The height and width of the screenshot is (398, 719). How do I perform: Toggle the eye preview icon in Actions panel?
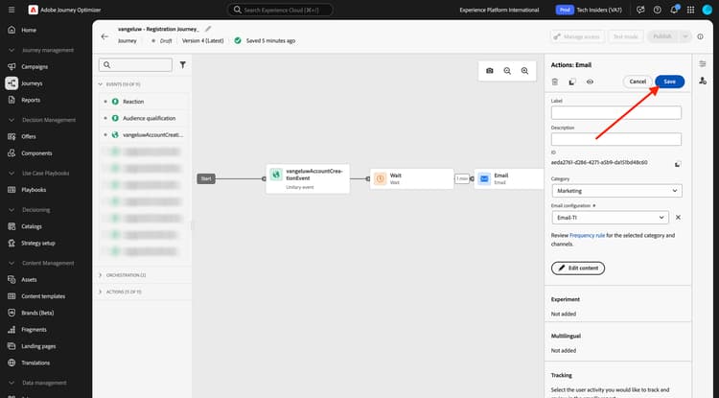[x=590, y=82]
